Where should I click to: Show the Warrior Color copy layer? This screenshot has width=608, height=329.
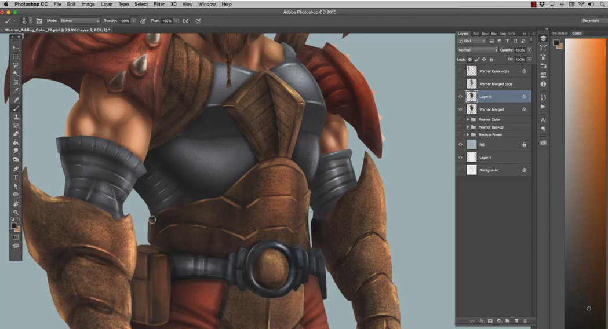click(x=460, y=71)
